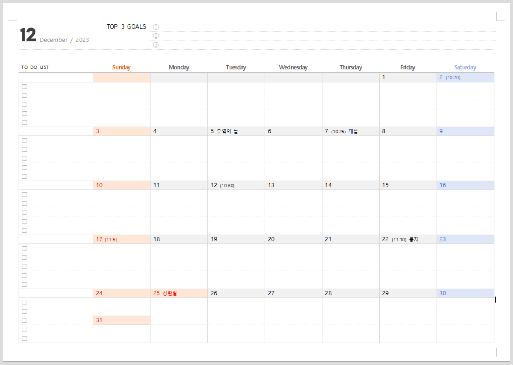Screen dimensions: 513x365
Task: Click the Wednesday column header
Action: pos(293,68)
